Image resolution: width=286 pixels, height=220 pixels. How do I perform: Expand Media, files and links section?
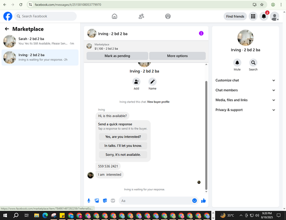tap(245, 100)
